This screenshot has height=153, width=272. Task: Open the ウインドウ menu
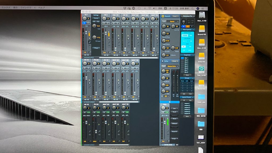coord(26,7)
